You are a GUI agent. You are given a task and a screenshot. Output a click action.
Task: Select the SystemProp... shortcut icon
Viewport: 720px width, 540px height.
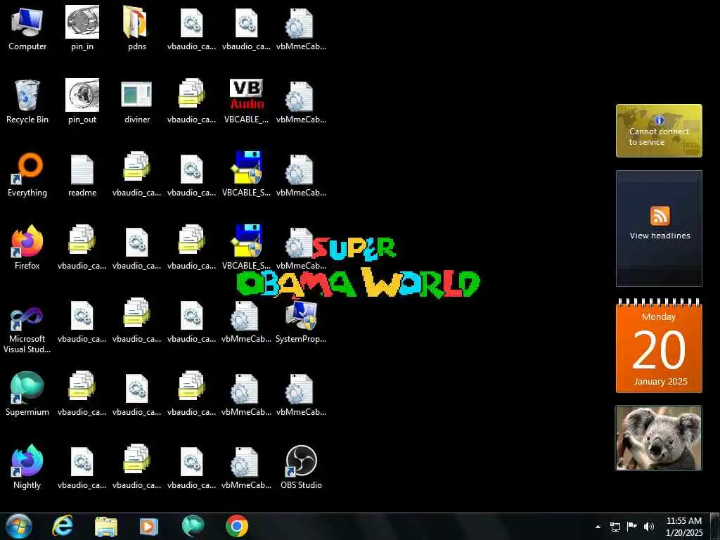[x=301, y=321]
